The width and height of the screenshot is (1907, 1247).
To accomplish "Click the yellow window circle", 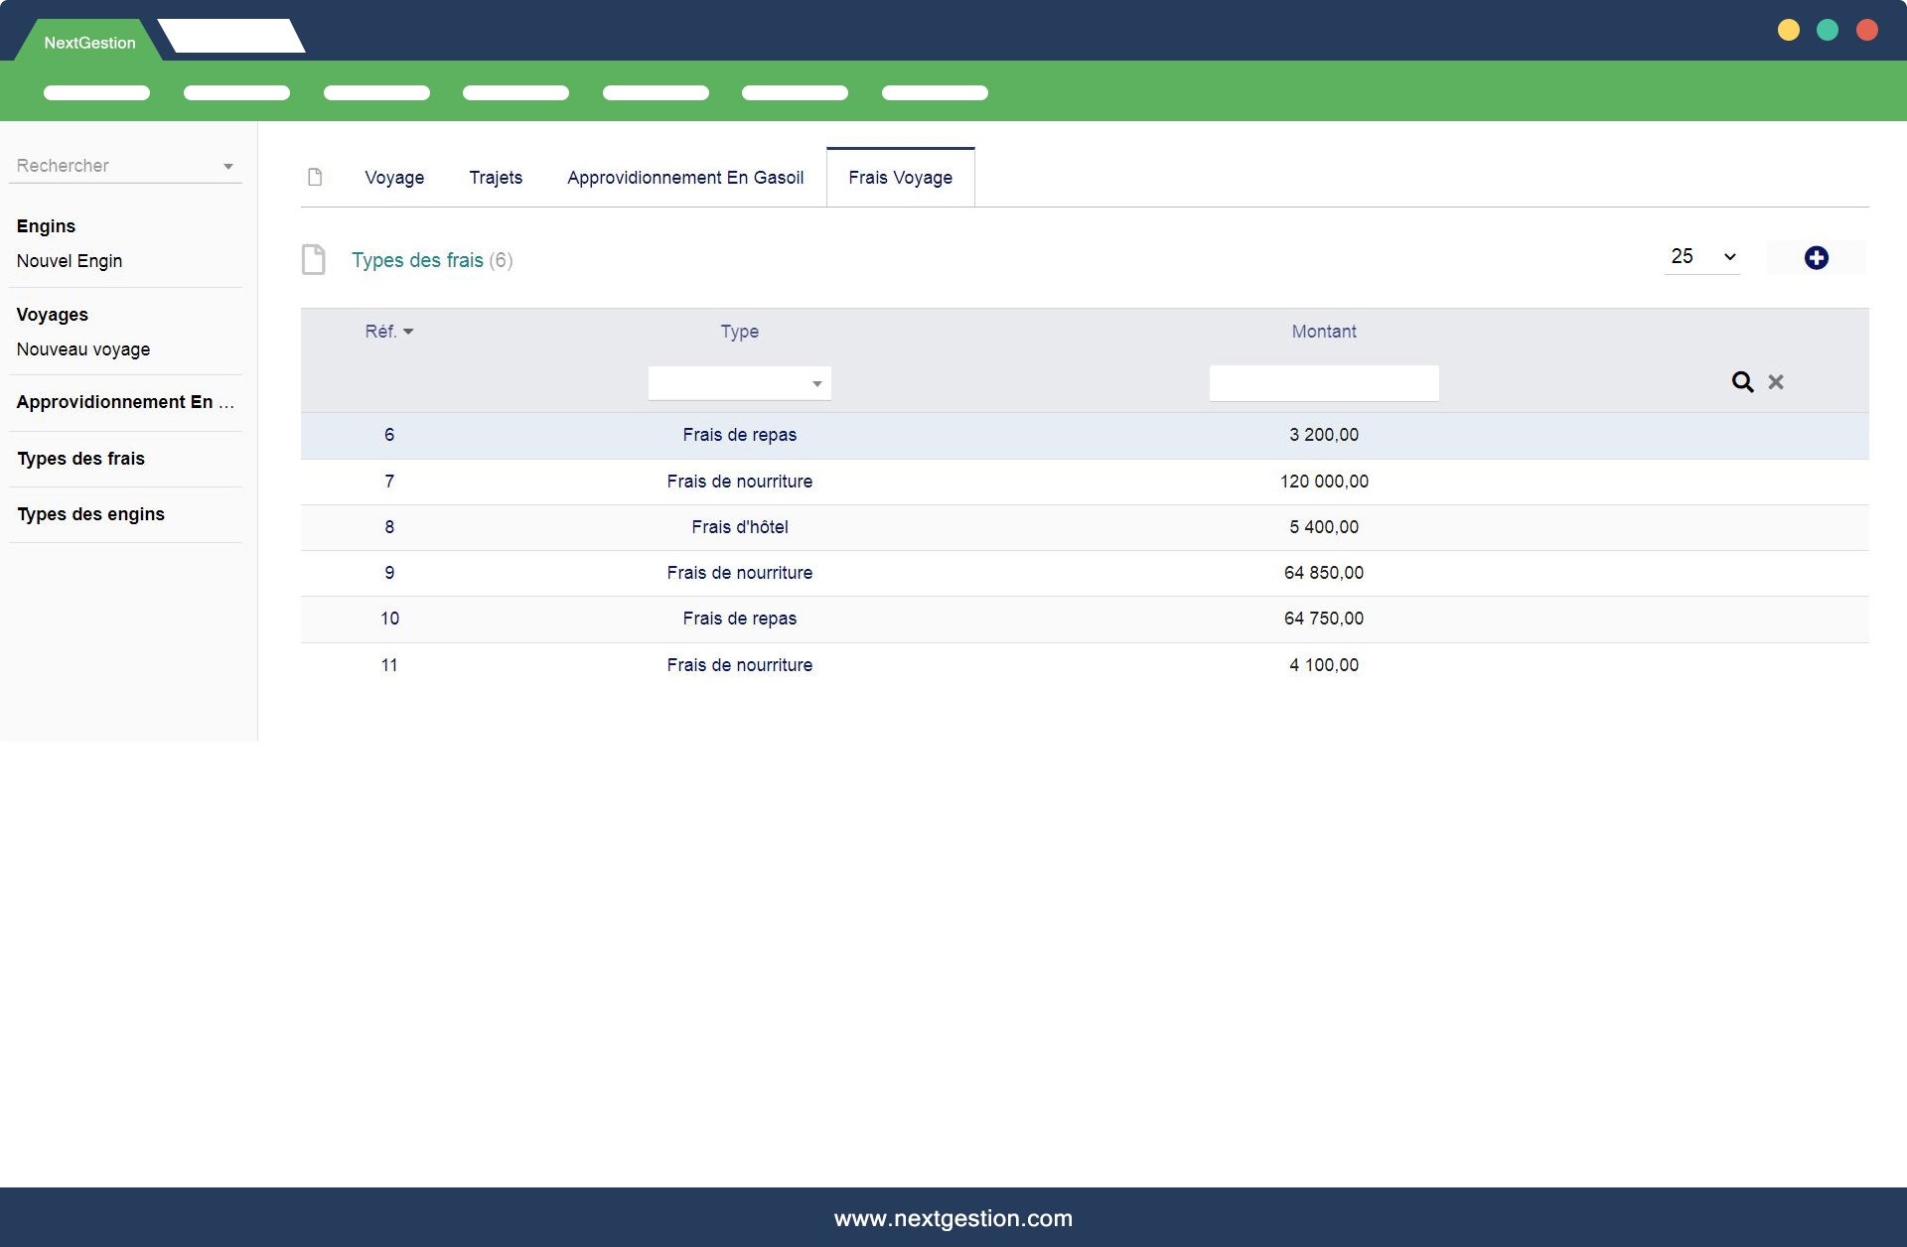I will point(1788,30).
